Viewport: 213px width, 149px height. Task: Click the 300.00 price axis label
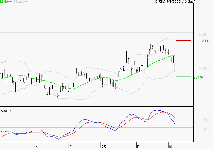205,35
